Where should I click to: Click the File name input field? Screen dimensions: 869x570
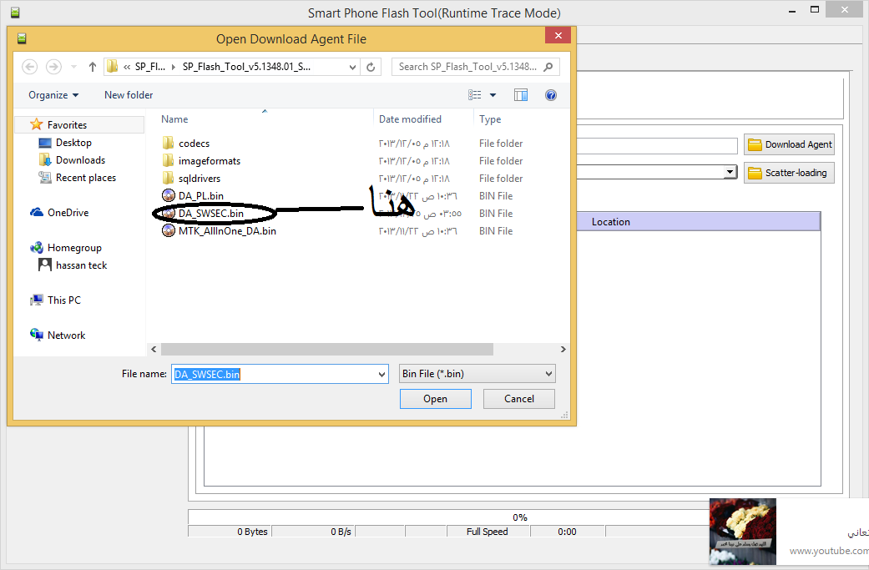274,374
